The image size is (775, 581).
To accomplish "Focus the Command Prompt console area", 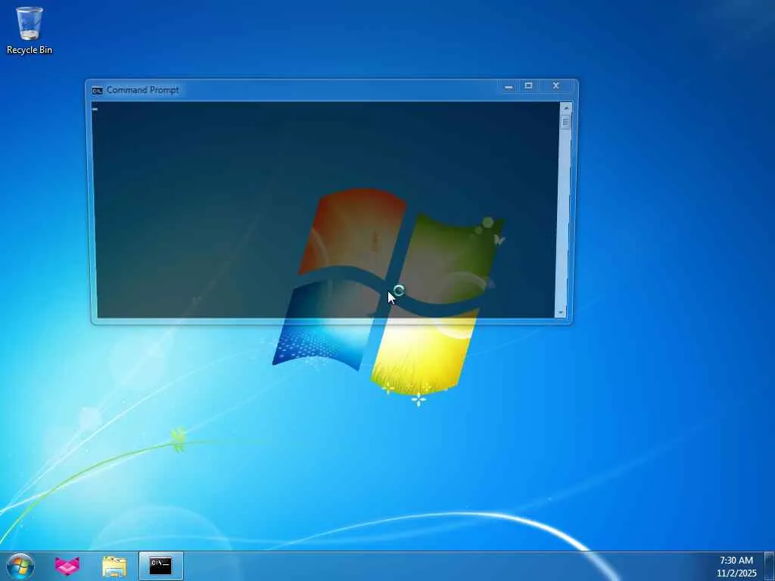I will 326,210.
